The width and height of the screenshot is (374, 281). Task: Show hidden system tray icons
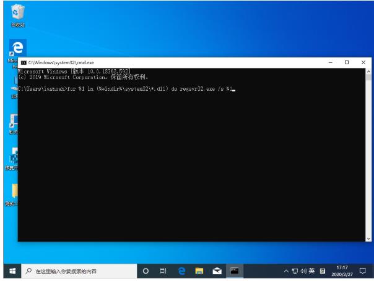pyautogui.click(x=286, y=271)
